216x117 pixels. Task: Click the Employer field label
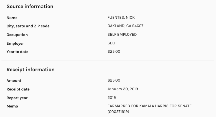[x=15, y=44]
